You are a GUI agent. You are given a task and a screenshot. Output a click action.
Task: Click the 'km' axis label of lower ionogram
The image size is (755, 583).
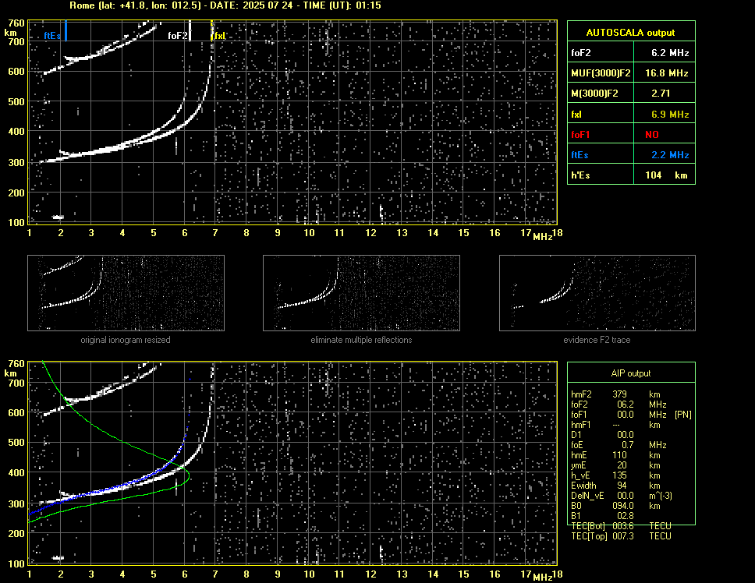click(10, 373)
